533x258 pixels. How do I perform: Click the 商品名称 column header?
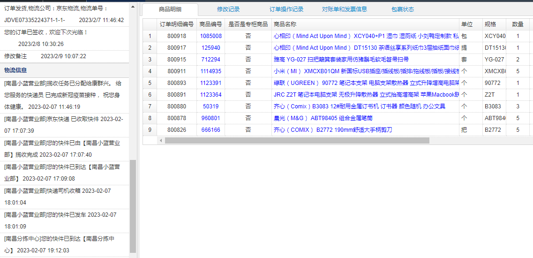pyautogui.click(x=366, y=24)
